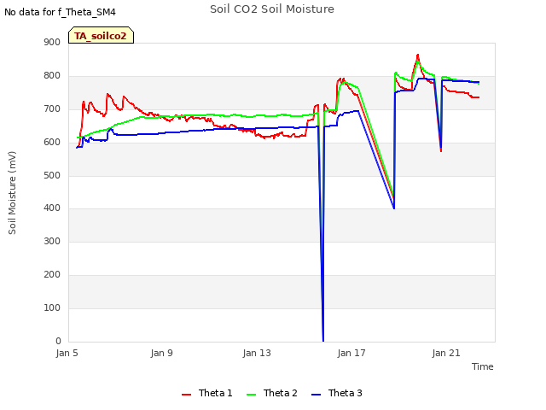
Task: Click the Jan 5 x-axis tick label
Action: tap(67, 353)
